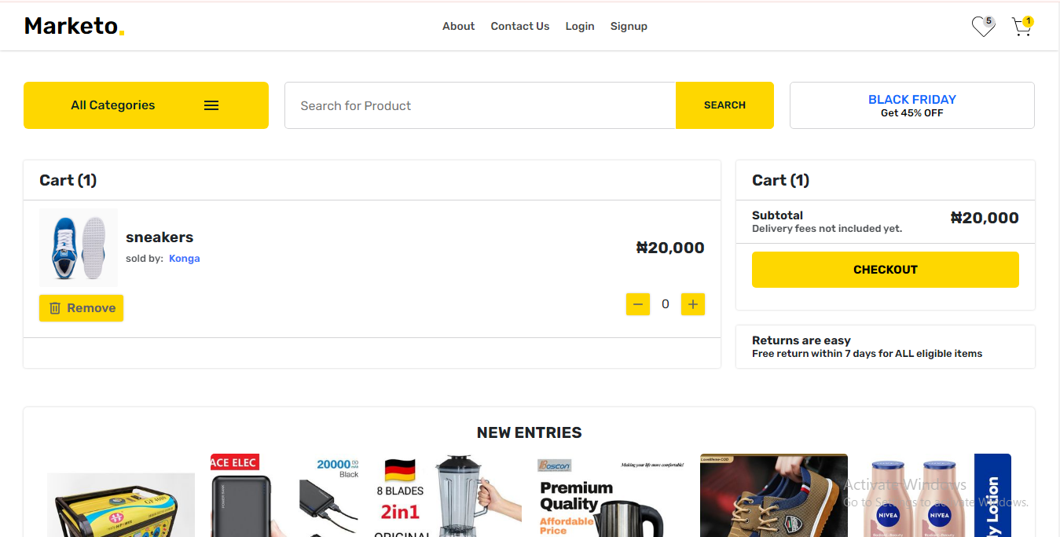1060x537 pixels.
Task: Click the hamburger icon in All Categories
Action: [x=211, y=105]
